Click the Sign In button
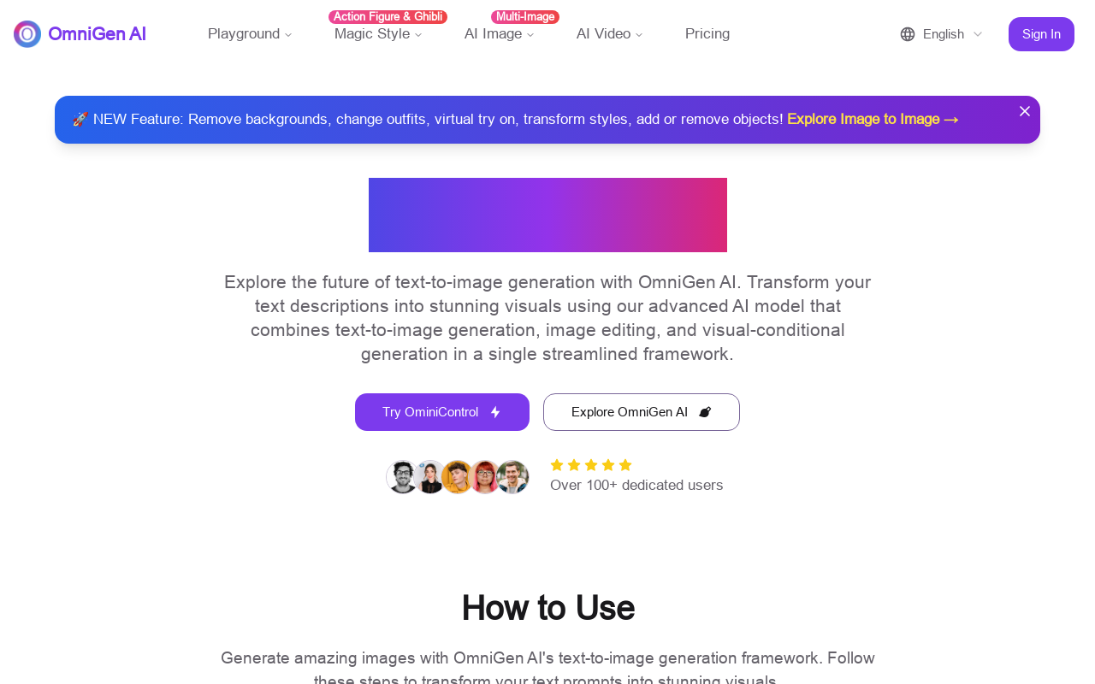 1041,34
